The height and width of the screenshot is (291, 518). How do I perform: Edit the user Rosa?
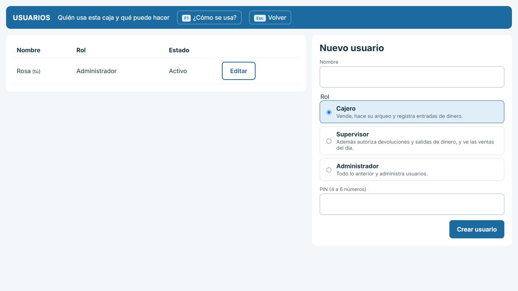click(x=239, y=71)
